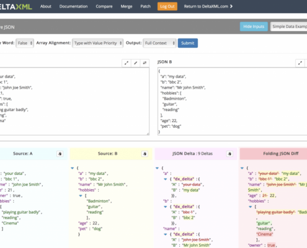Click inside the left JSON input textarea
Image resolution: width=307 pixels, height=248 pixels.
point(74,101)
